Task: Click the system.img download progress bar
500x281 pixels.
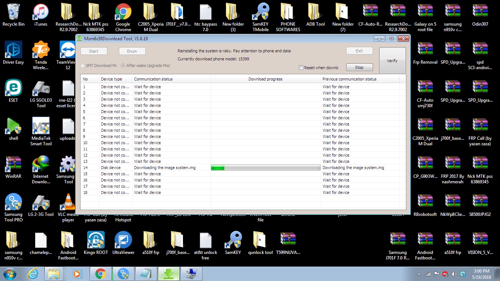Action: coord(266,168)
